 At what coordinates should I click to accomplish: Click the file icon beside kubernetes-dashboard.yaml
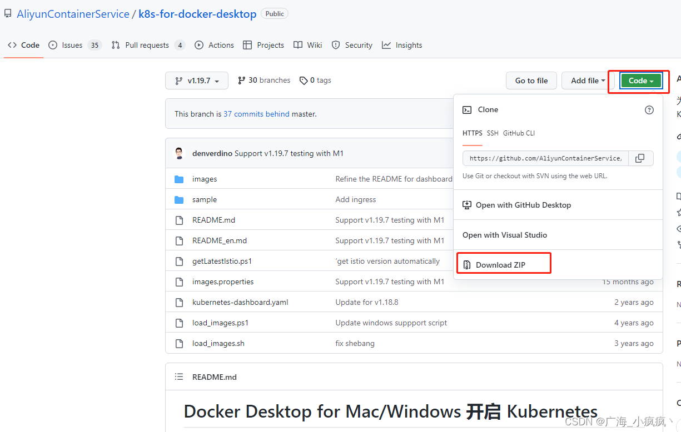click(x=178, y=302)
